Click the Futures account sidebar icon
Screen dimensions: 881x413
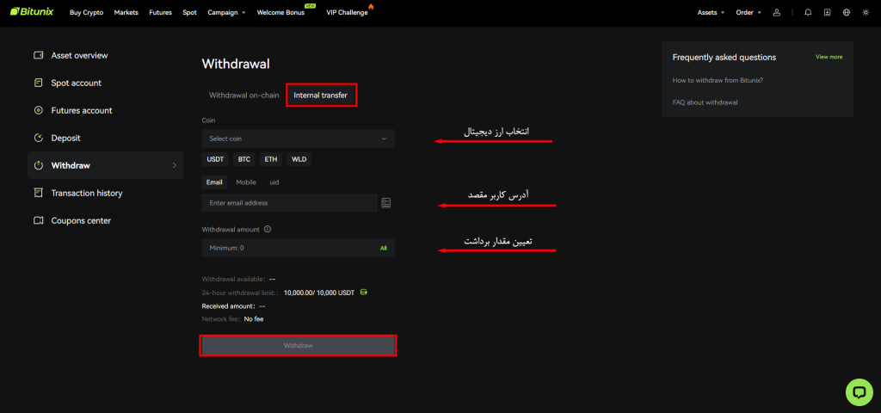click(39, 111)
